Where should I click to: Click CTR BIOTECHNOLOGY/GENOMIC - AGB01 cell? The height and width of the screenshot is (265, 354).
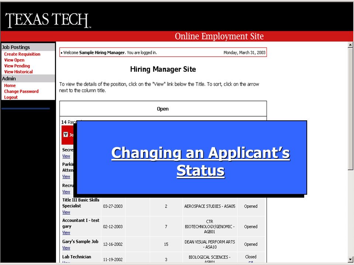pyautogui.click(x=209, y=226)
